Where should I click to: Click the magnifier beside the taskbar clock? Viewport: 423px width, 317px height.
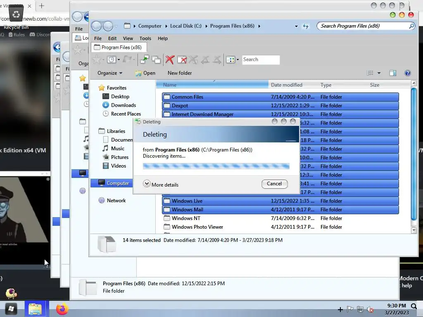click(x=413, y=306)
